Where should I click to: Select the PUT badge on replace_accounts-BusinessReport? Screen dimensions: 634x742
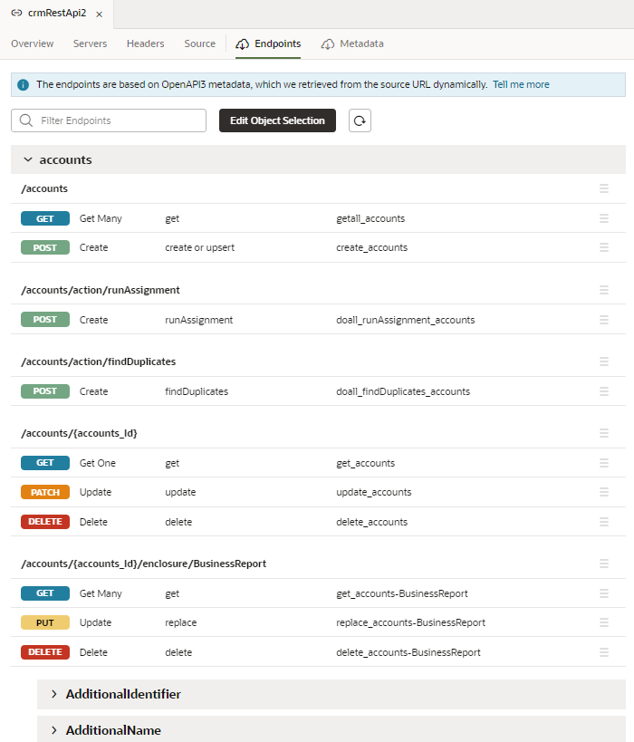(43, 622)
